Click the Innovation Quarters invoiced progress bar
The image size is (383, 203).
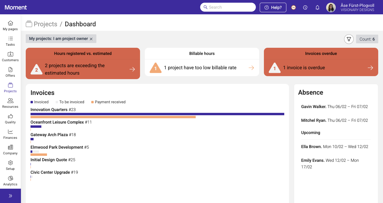(157, 114)
